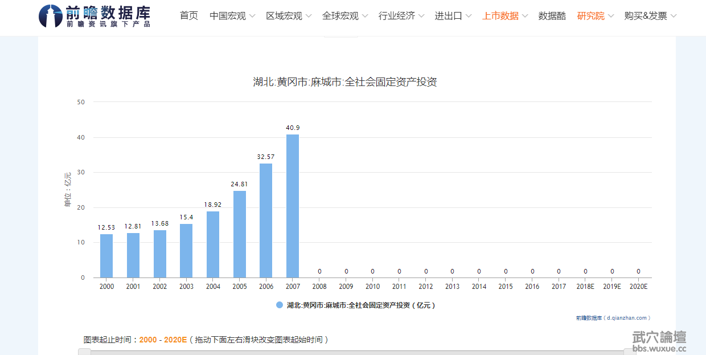The image size is (706, 355).
Task: Click the data label 13.68
Action: (160, 223)
